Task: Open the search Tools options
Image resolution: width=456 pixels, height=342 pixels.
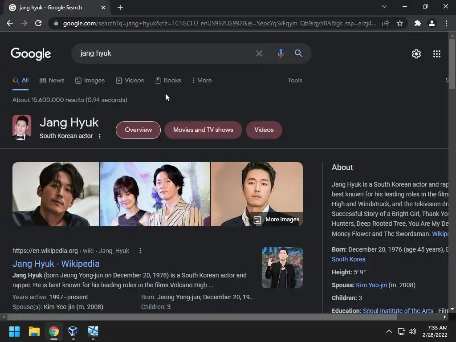Action: tap(295, 80)
